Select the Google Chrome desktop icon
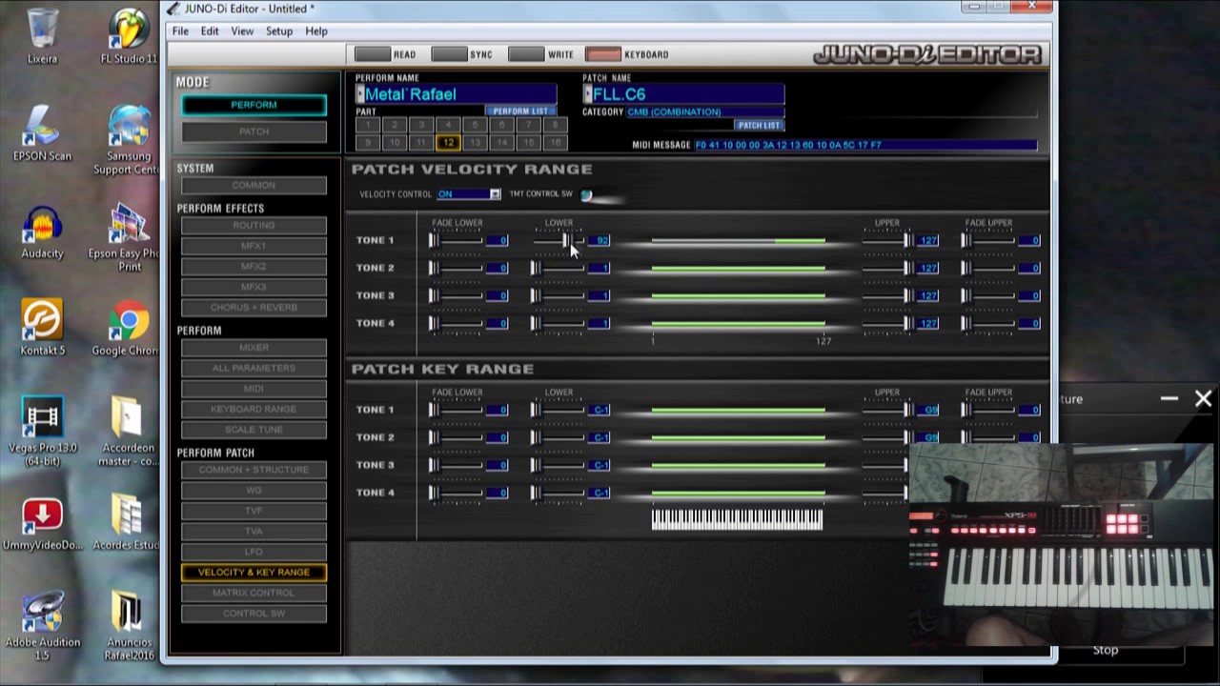Screen dimensions: 1220x686 [129, 328]
